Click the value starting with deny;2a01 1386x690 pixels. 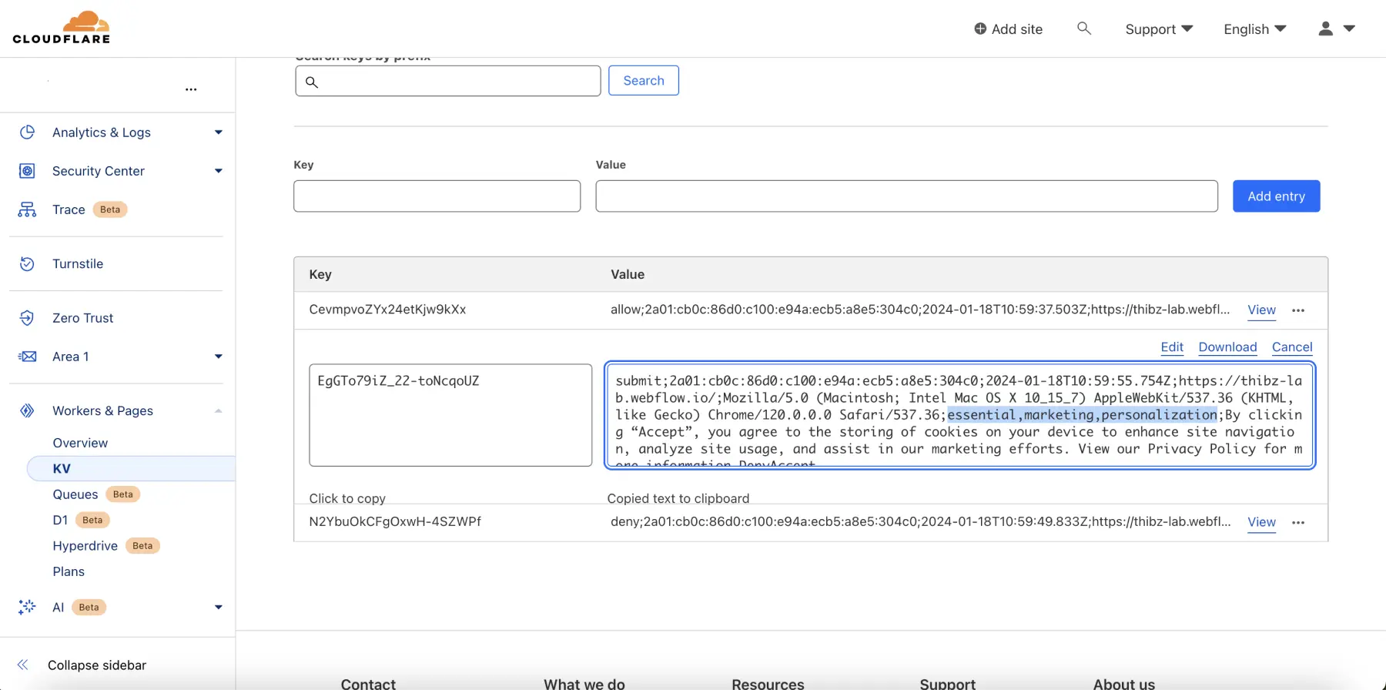921,521
